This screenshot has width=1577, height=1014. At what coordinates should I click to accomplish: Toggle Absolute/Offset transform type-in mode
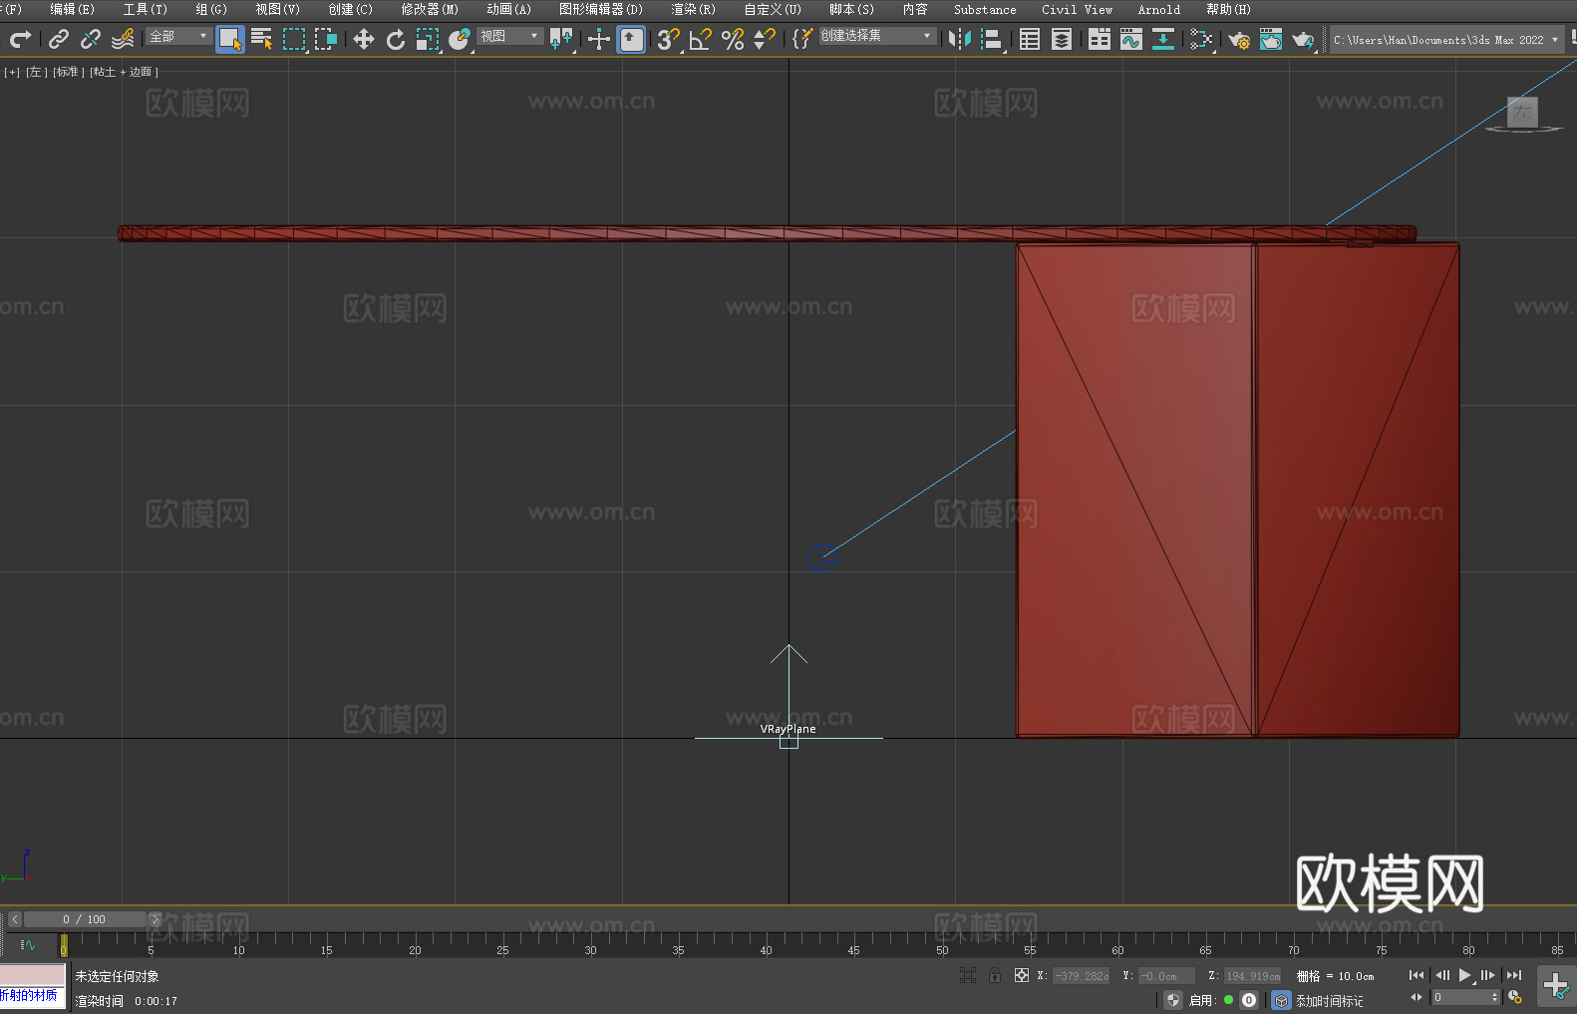pos(1022,975)
